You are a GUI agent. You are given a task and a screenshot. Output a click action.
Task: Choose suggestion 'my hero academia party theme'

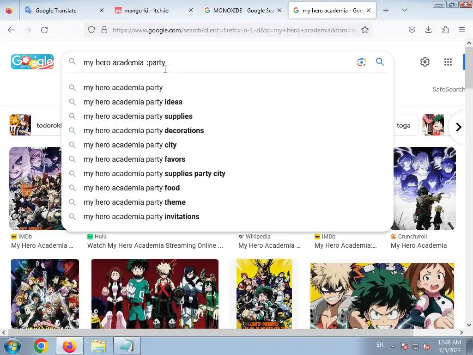[x=227, y=202]
